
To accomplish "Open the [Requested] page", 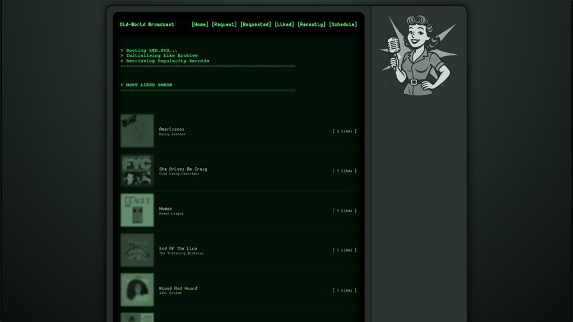I will 256,24.
